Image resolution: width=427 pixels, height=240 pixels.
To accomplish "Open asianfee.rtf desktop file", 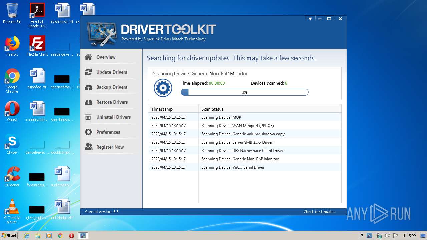I will coord(37,79).
